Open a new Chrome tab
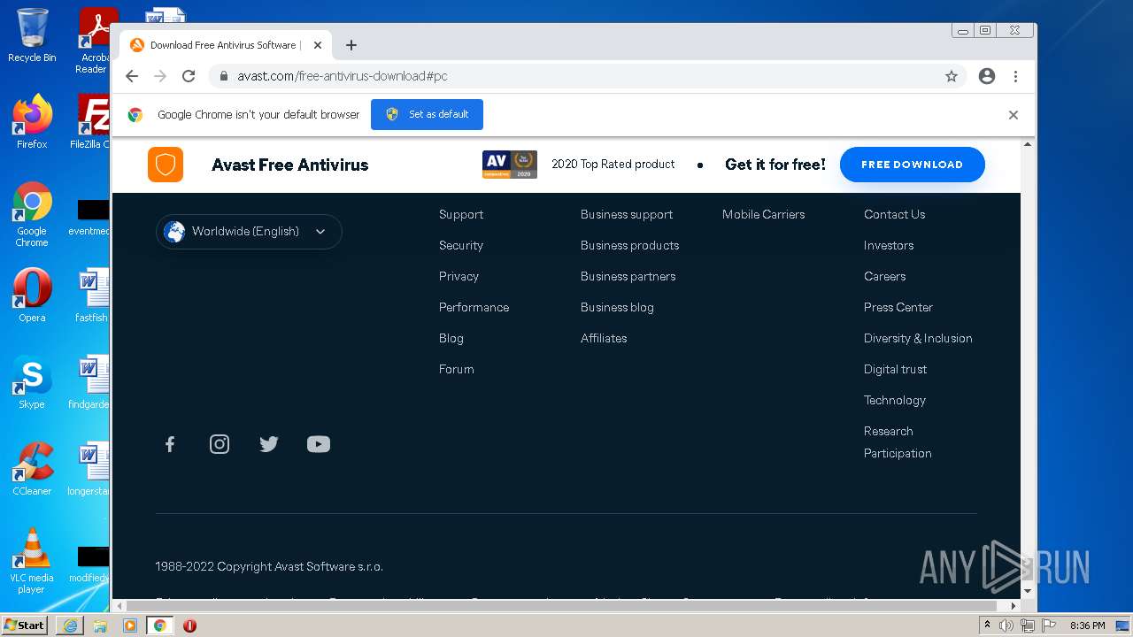 (351, 45)
